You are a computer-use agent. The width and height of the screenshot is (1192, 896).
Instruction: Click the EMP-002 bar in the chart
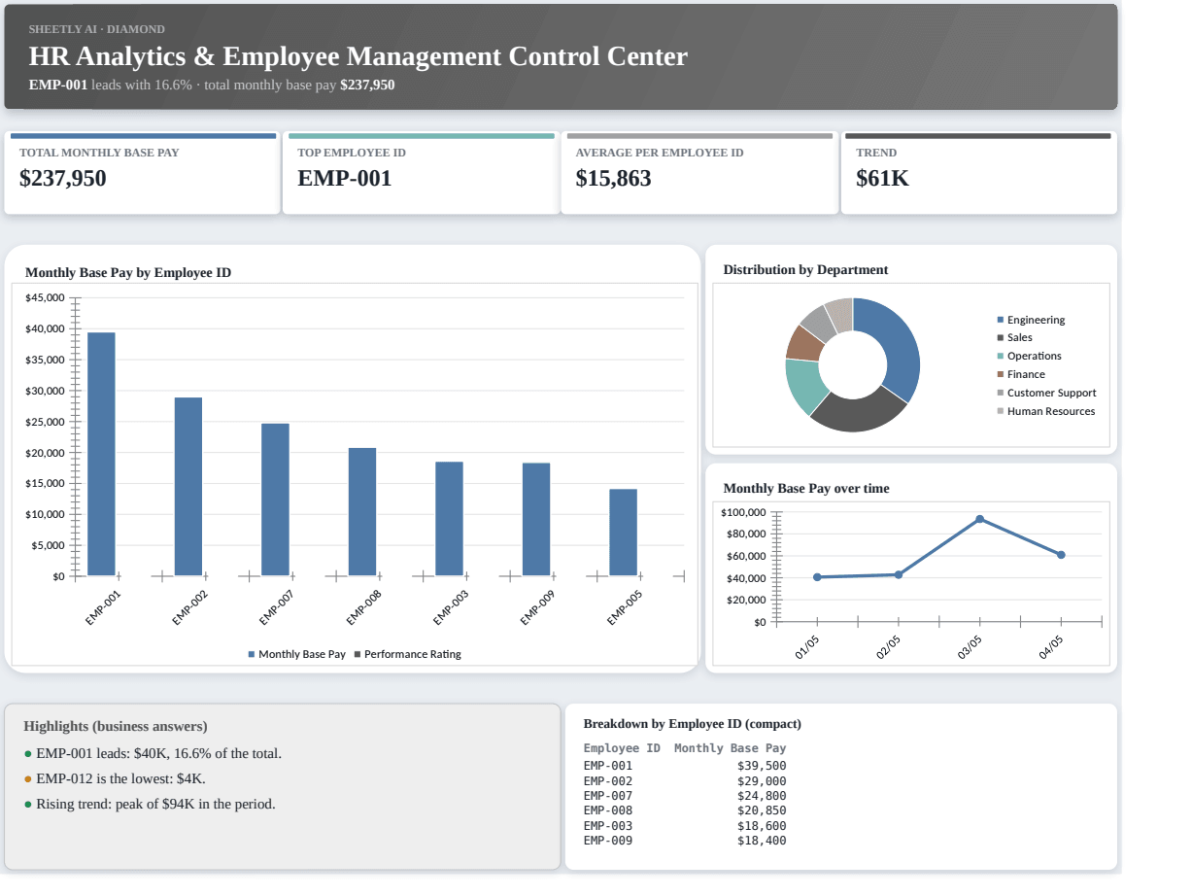(188, 487)
